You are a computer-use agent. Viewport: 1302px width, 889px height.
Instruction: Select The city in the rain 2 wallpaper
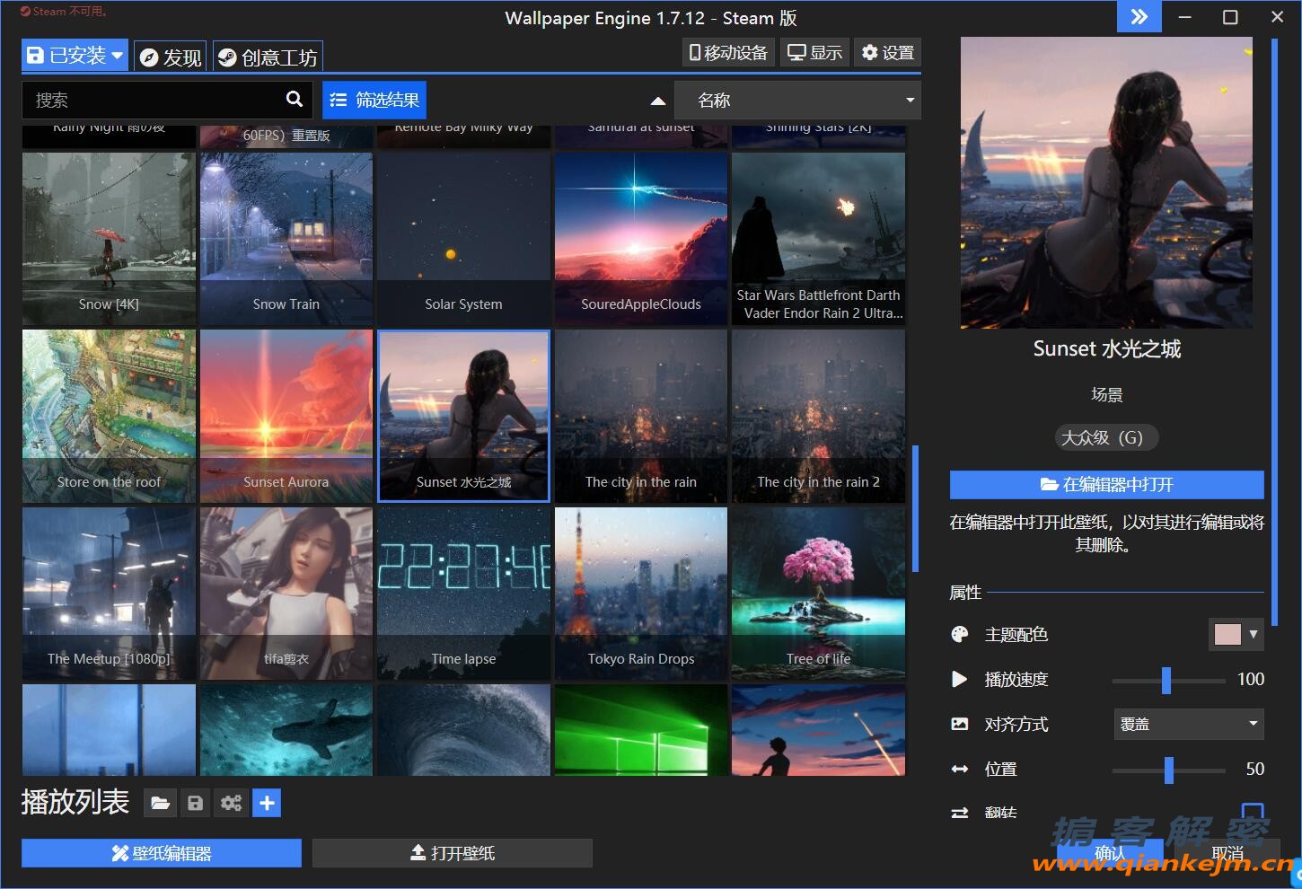pyautogui.click(x=819, y=416)
